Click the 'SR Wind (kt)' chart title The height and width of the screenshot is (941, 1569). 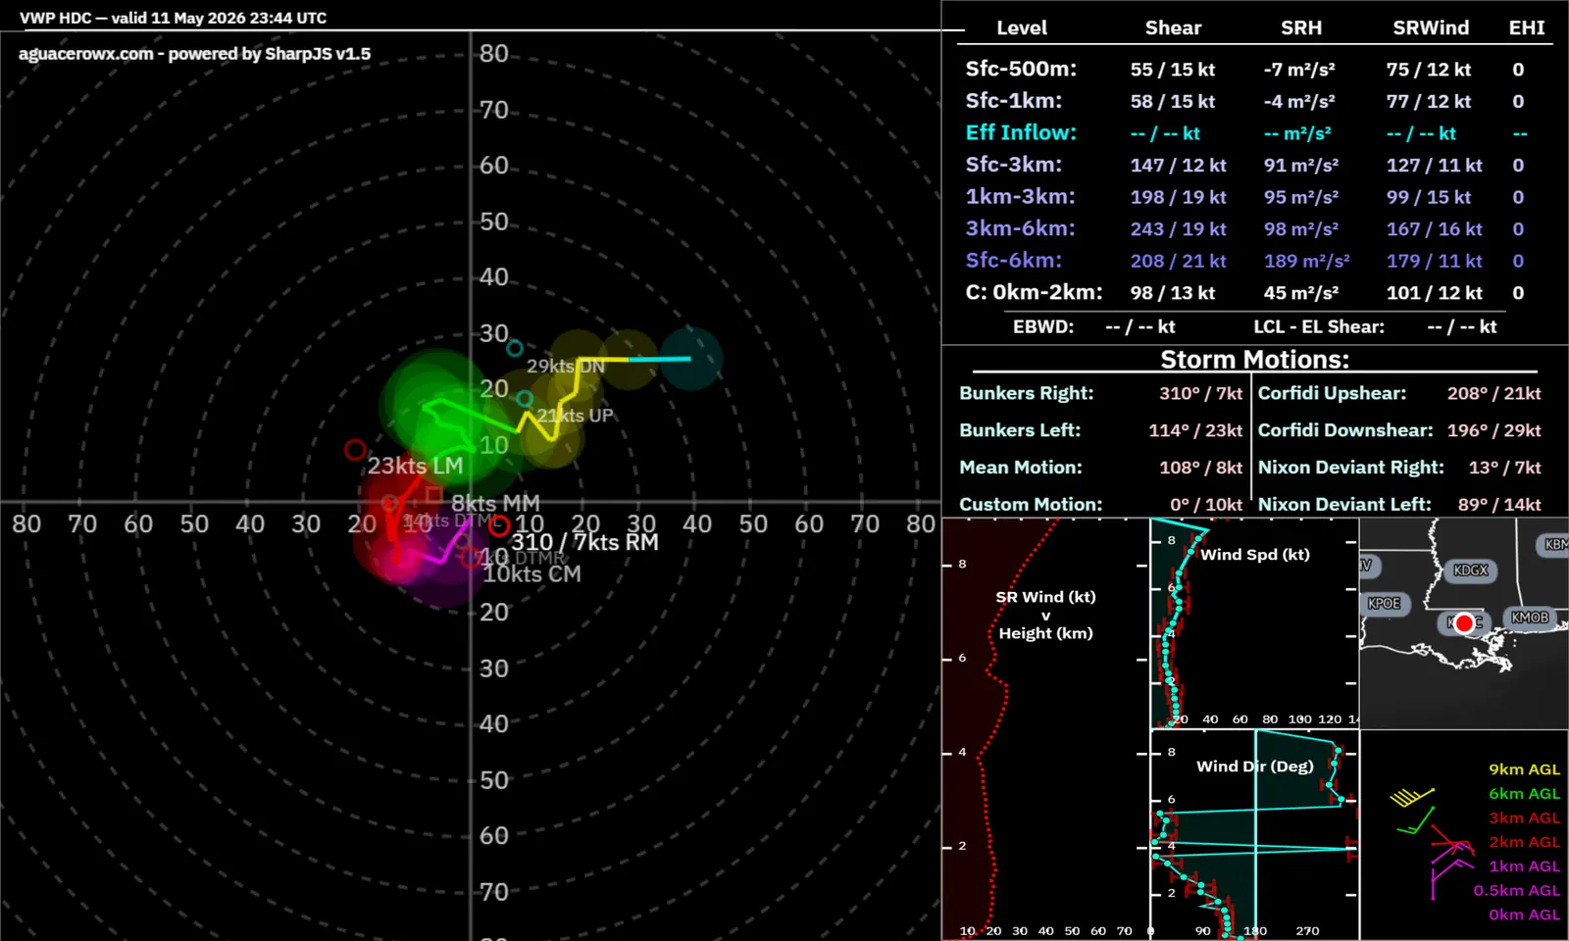[x=1045, y=596]
